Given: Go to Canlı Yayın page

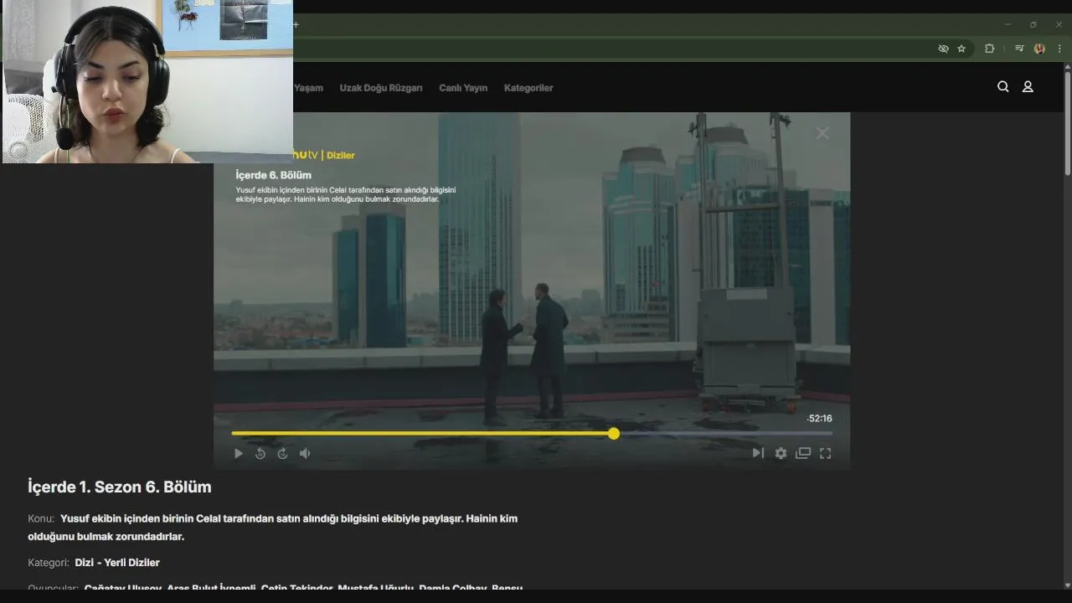Looking at the screenshot, I should pos(463,88).
